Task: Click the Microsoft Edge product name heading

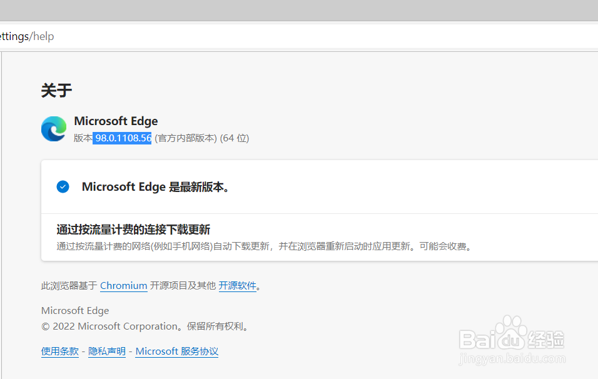Action: 116,121
